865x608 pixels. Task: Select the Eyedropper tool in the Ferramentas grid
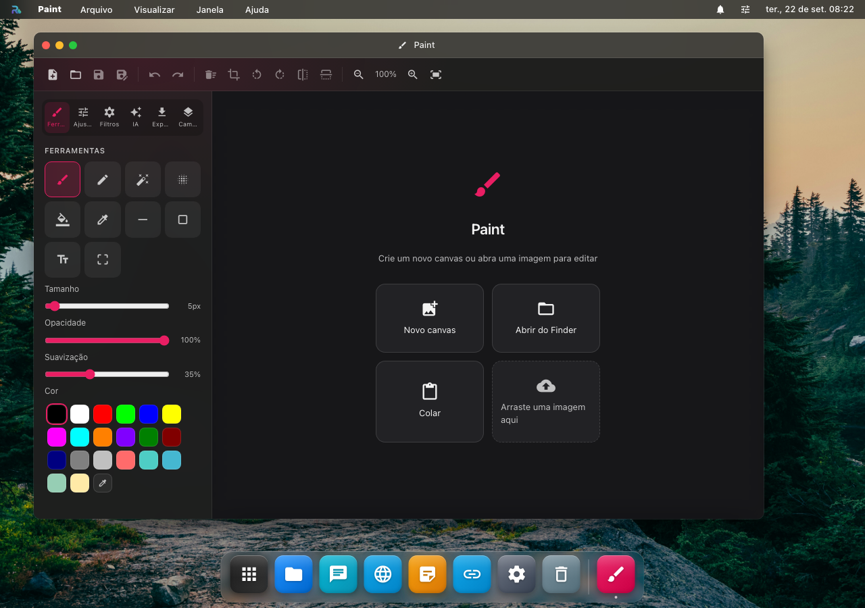[103, 220]
